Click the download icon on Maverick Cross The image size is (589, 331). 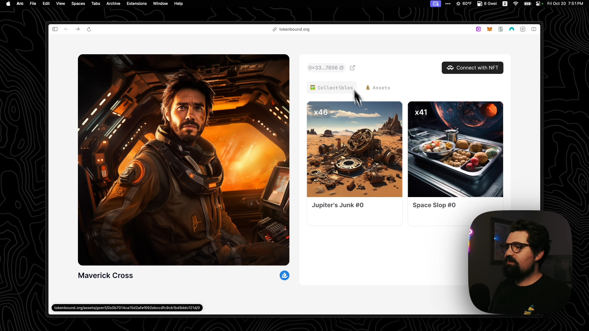284,275
